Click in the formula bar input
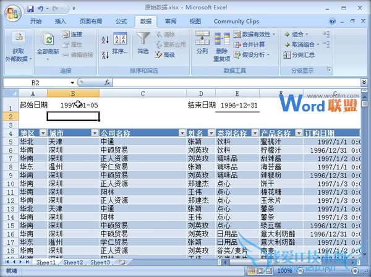This screenshot has width=371, height=277. [237, 83]
